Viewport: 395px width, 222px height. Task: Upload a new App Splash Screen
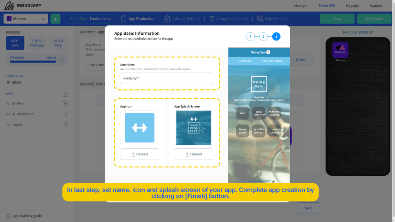pyautogui.click(x=194, y=154)
